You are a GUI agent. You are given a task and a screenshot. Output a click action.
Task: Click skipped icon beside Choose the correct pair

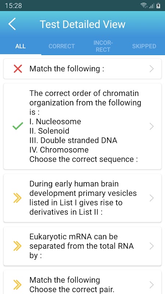pyautogui.click(x=18, y=285)
